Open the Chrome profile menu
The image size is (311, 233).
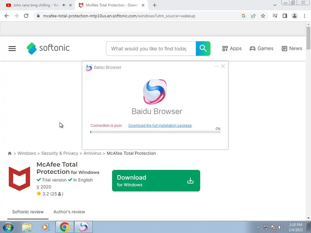pos(295,16)
